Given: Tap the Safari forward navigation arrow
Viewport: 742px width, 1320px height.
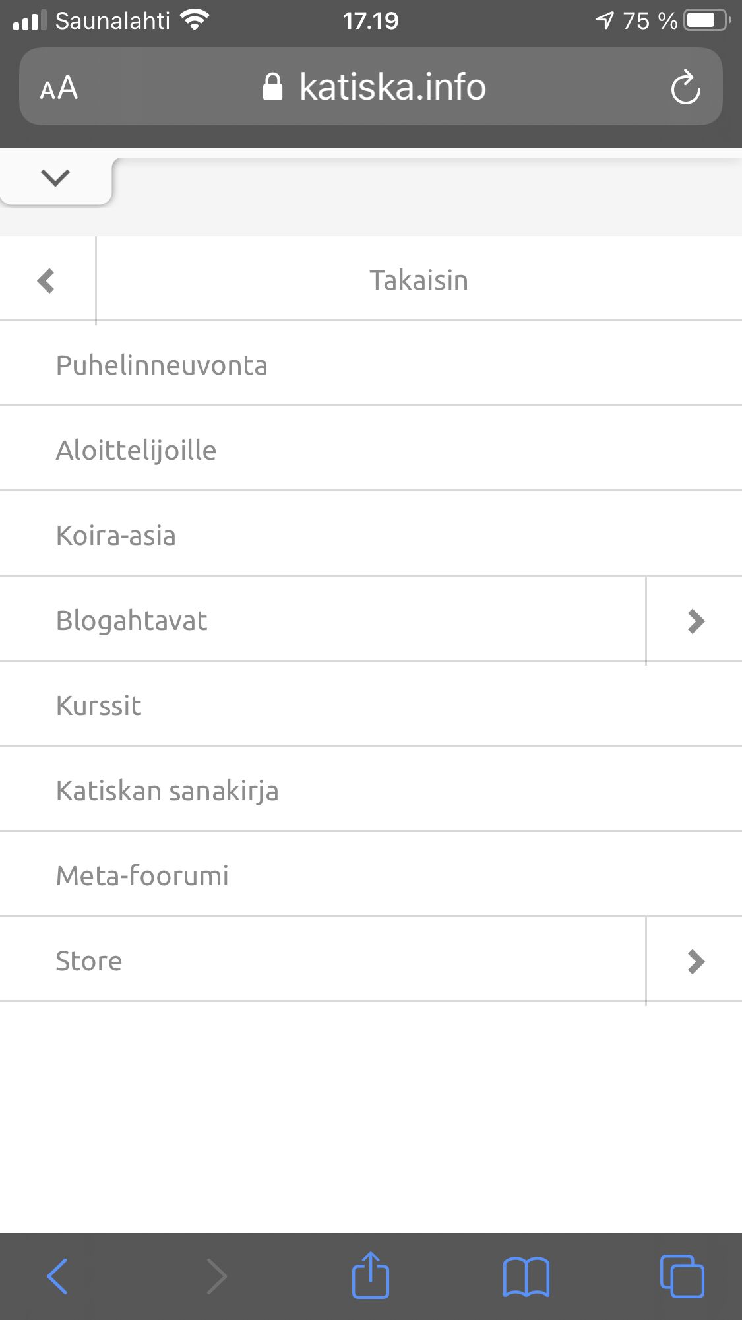Looking at the screenshot, I should coord(216,1276).
